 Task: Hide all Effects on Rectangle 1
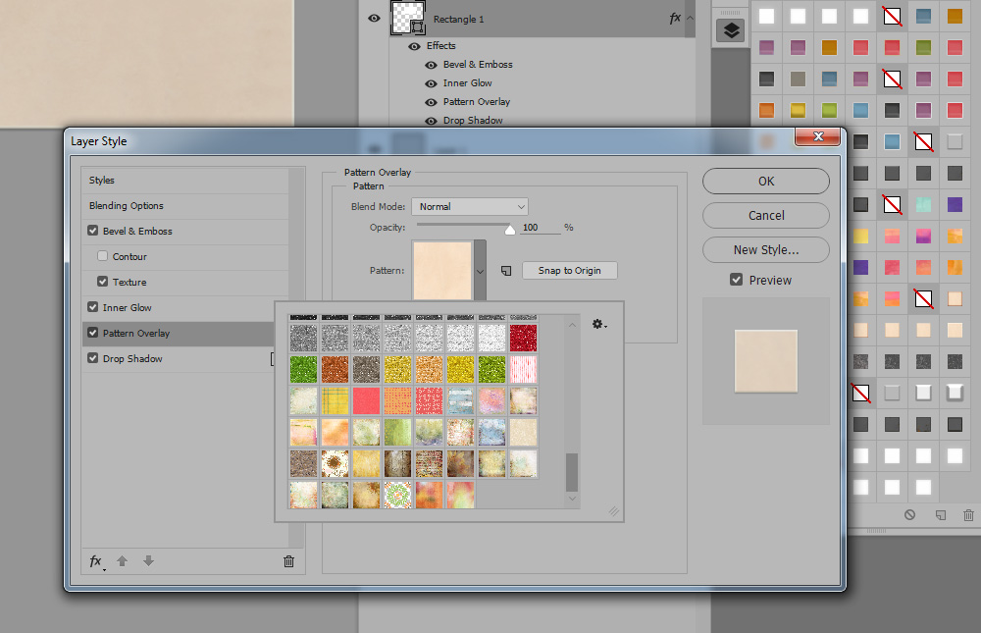click(414, 46)
